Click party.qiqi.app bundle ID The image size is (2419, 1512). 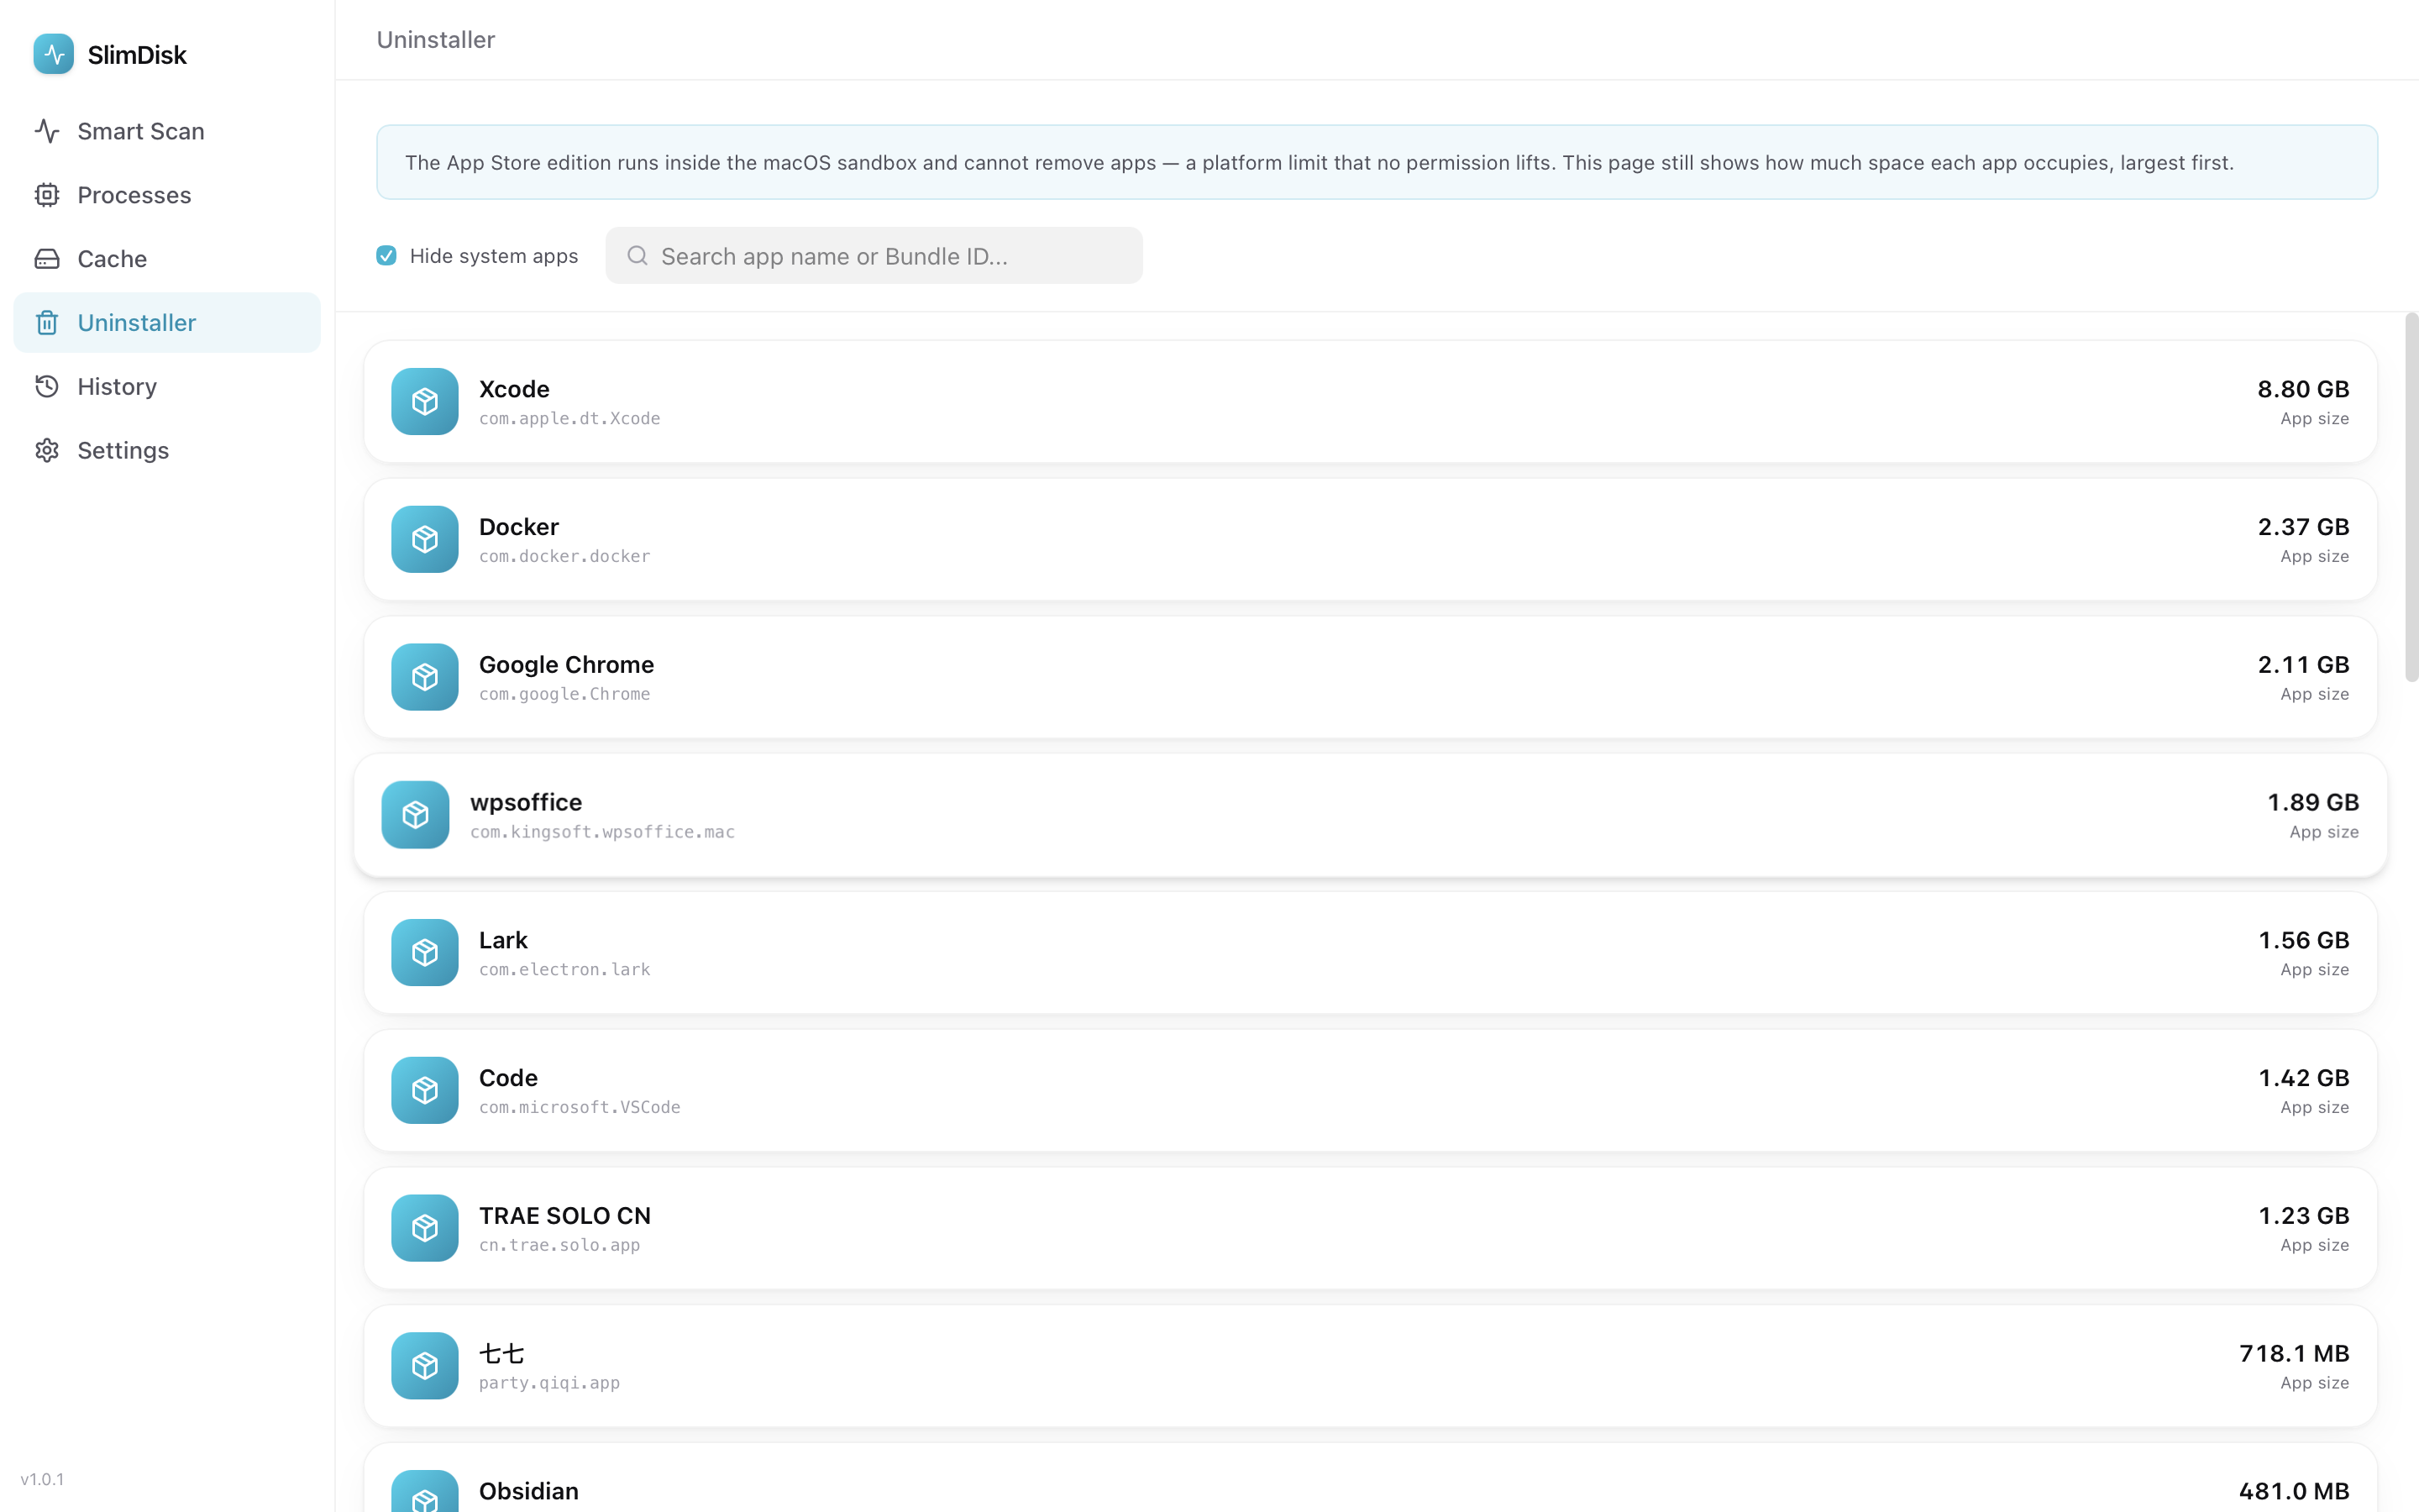[x=550, y=1383]
